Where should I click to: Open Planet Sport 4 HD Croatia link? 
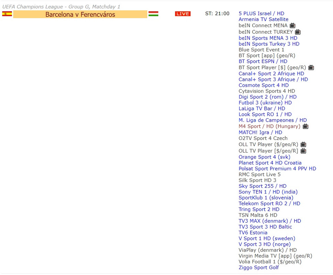(270, 163)
